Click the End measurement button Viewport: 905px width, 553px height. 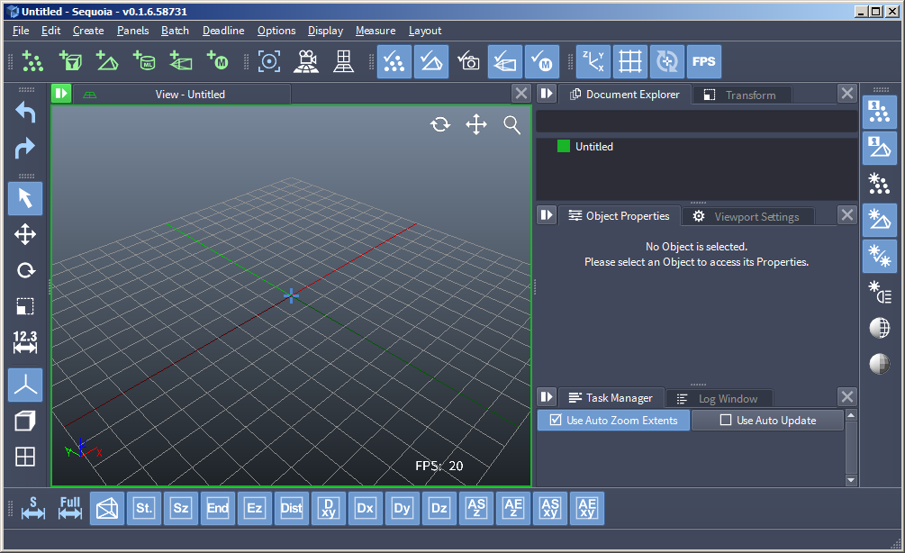(218, 509)
